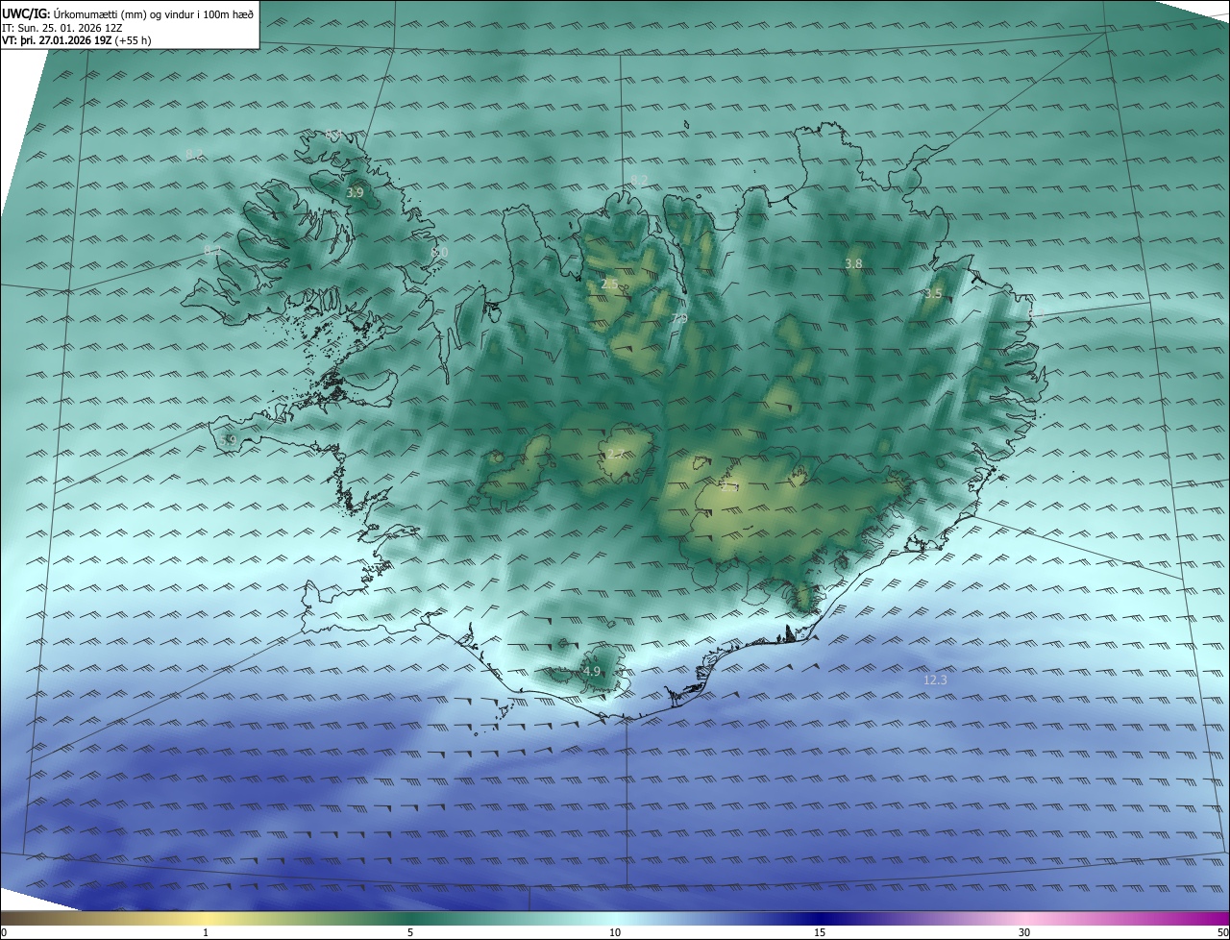This screenshot has width=1230, height=940.
Task: Click the precipitable water color scale bar
Action: point(615,918)
